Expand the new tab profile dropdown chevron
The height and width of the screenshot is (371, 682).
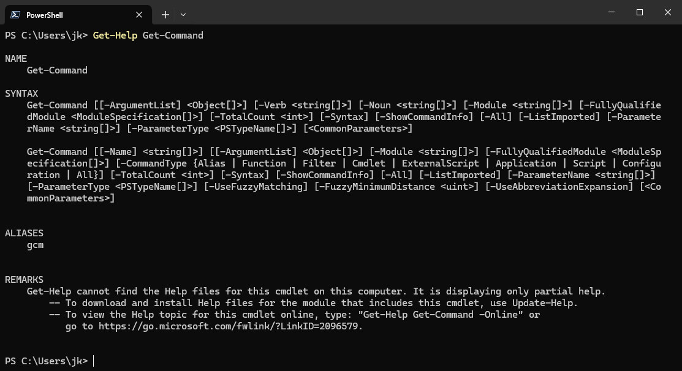coord(183,15)
